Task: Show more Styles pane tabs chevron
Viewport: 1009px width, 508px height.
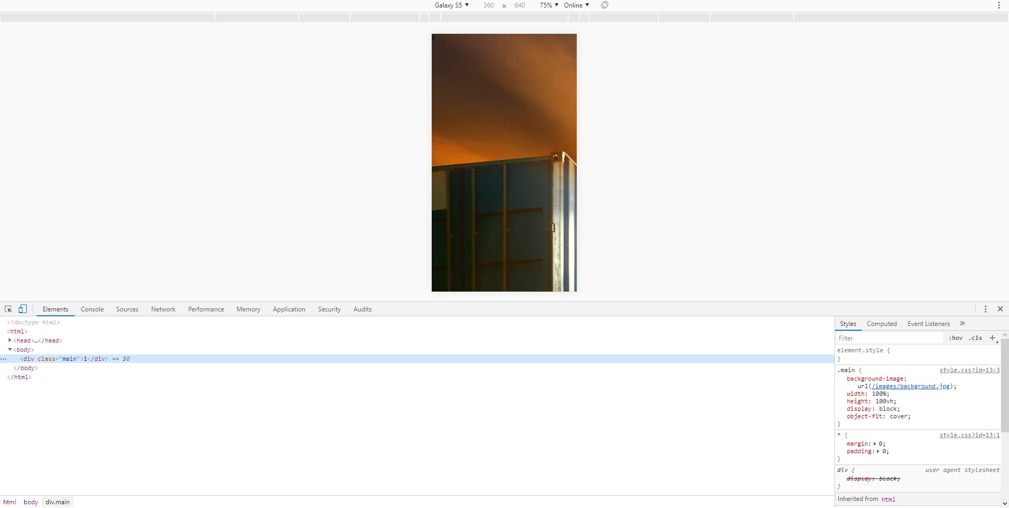Action: click(962, 323)
